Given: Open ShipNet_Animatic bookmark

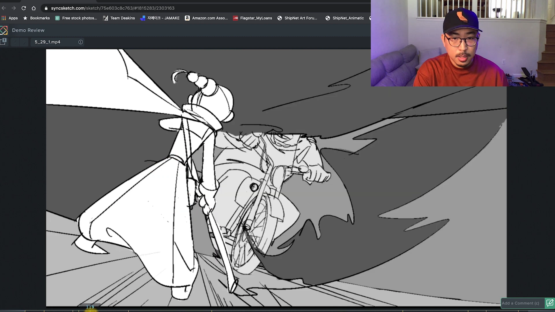Looking at the screenshot, I should (345, 18).
